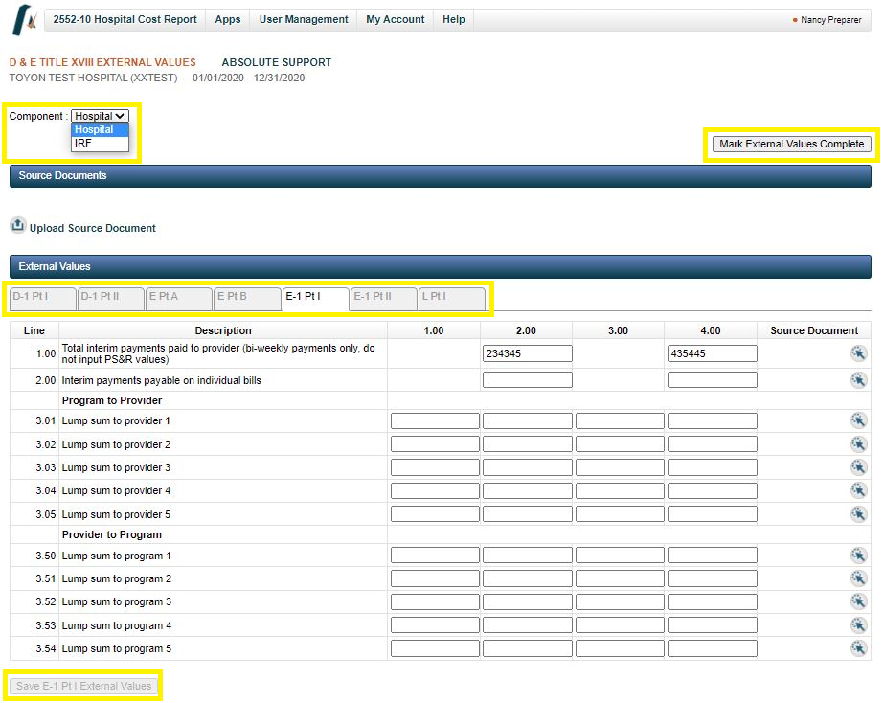Viewport: 884px width, 703px height.
Task: Click source document icon for Lump sum to provider 5
Action: click(x=858, y=514)
